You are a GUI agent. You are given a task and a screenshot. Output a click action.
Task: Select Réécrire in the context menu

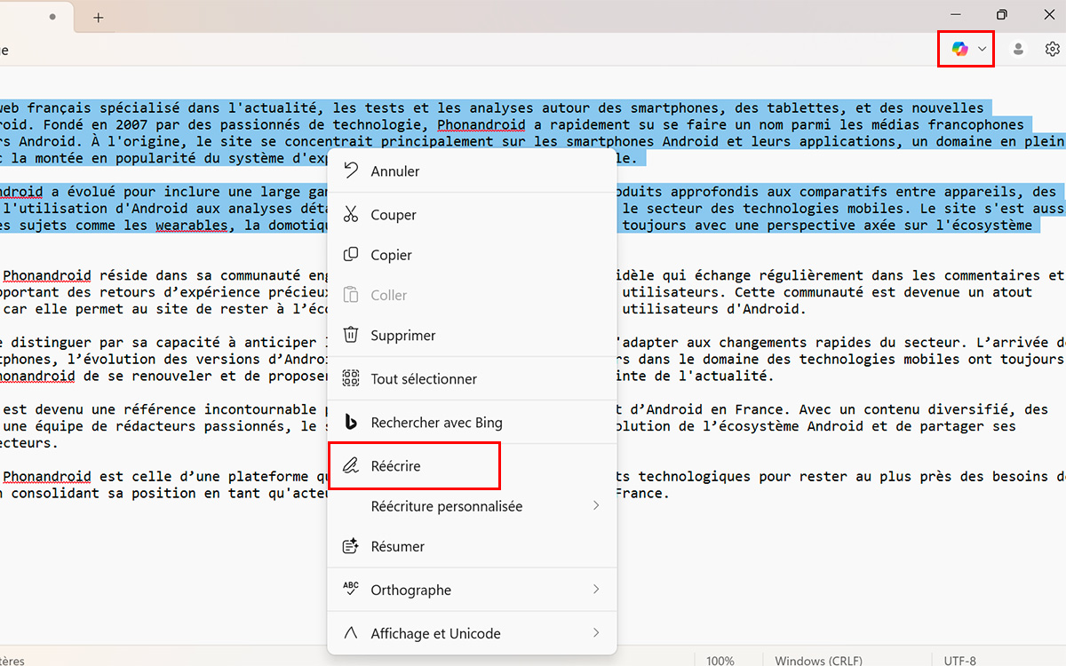[x=472, y=466]
